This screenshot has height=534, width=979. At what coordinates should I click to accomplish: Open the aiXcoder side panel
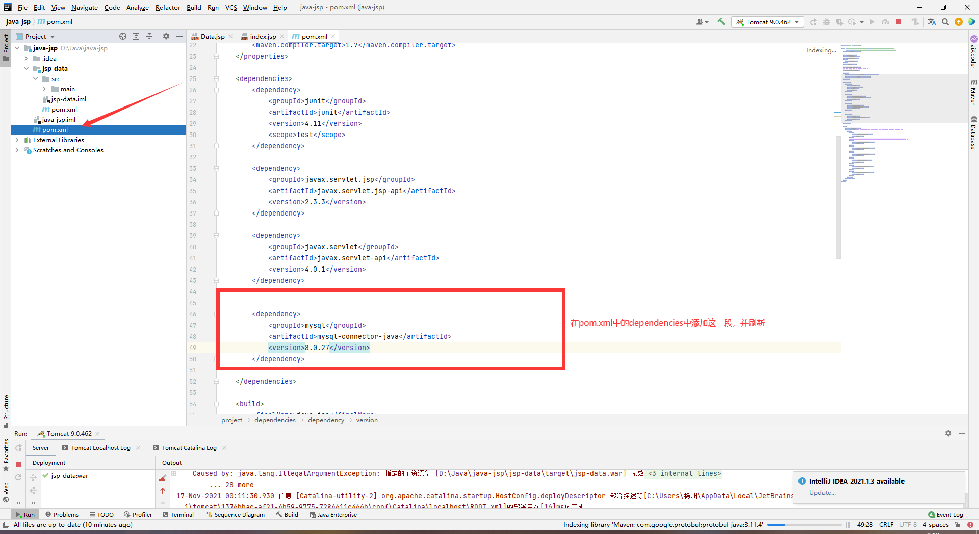[x=973, y=52]
